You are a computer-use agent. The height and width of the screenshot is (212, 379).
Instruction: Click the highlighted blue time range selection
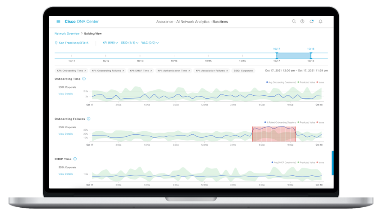294,56
